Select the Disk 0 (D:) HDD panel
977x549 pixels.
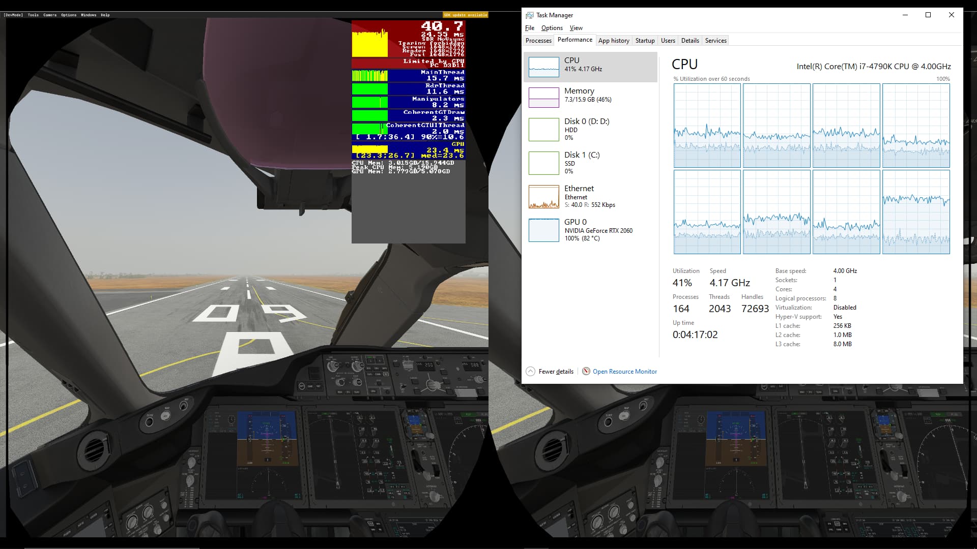pos(590,129)
